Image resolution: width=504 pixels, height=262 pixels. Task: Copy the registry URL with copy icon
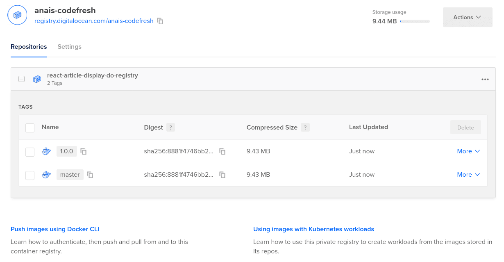160,21
